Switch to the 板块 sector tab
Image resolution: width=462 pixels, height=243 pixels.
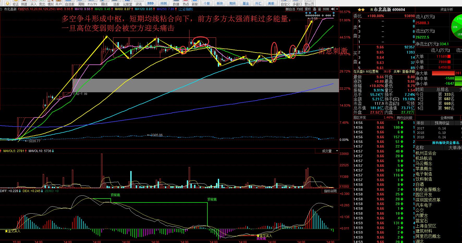pos(220,3)
